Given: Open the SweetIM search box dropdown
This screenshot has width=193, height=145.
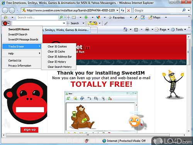Looking at the screenshot, I should click(64, 23).
